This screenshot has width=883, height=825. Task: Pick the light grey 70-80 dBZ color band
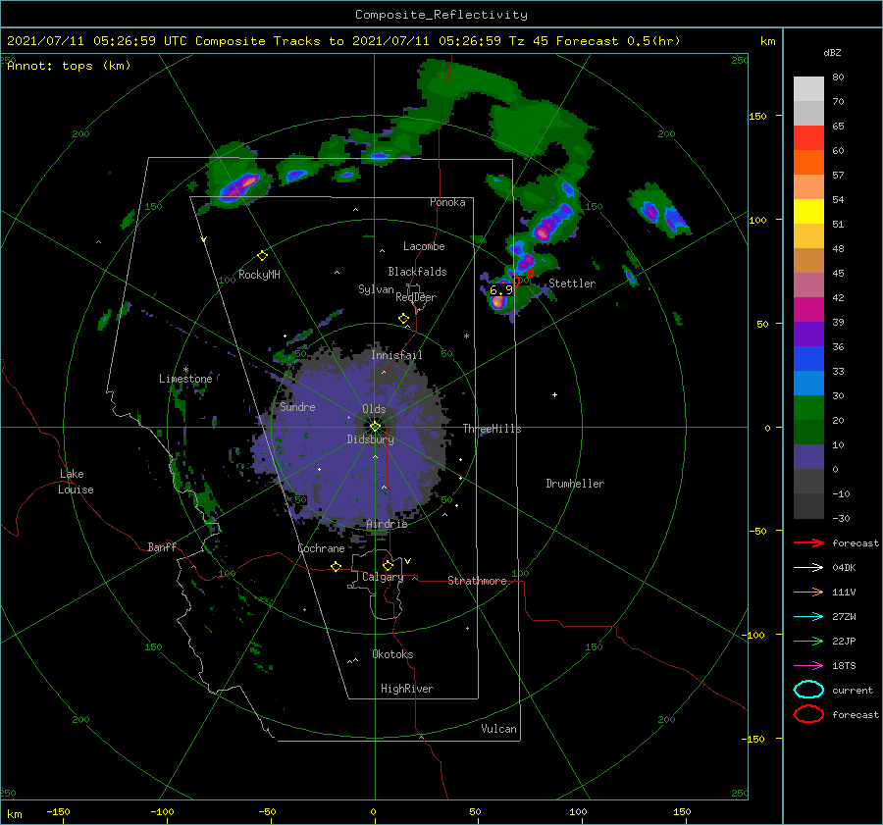click(808, 89)
